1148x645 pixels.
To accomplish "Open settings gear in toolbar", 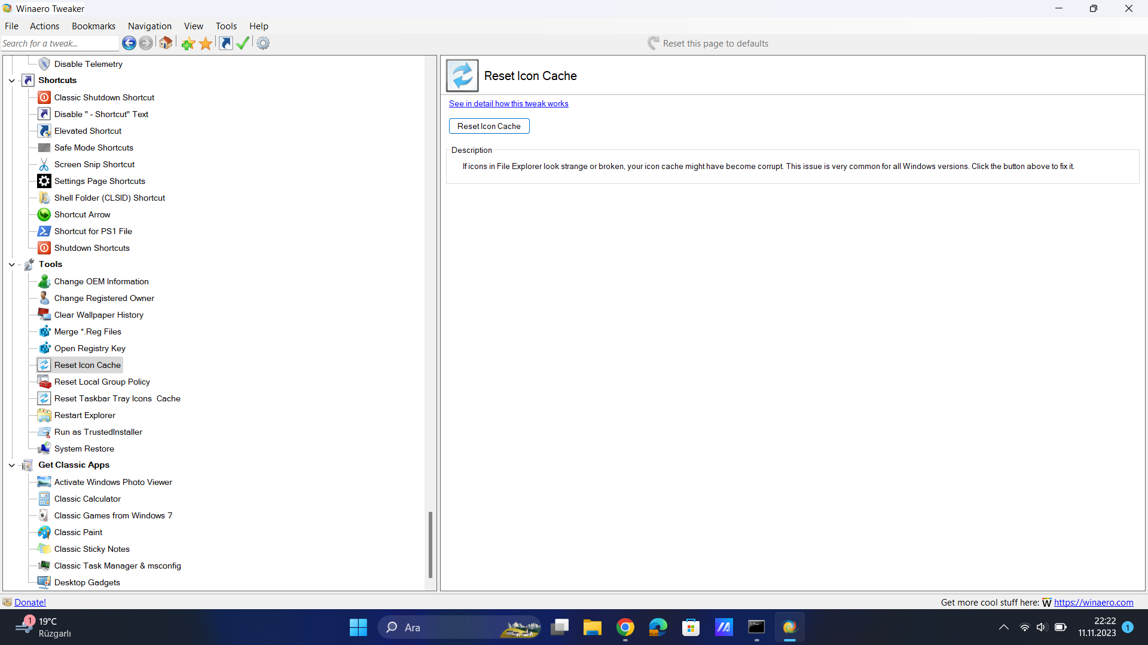I will (263, 43).
